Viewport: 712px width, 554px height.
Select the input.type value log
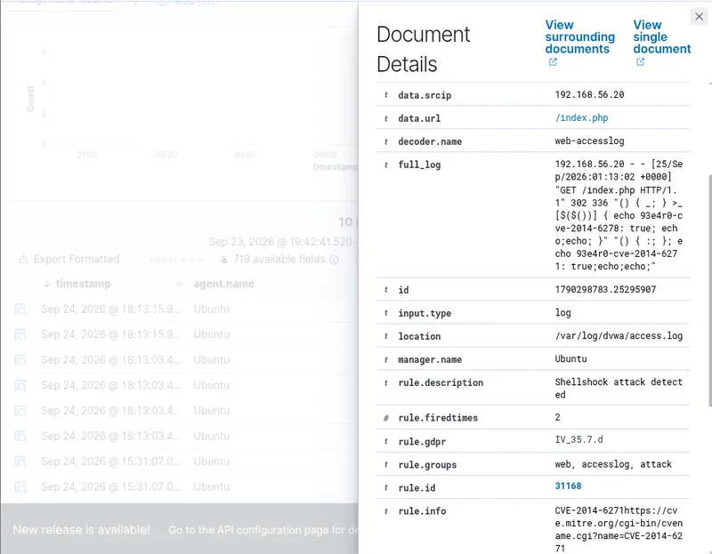(x=562, y=312)
